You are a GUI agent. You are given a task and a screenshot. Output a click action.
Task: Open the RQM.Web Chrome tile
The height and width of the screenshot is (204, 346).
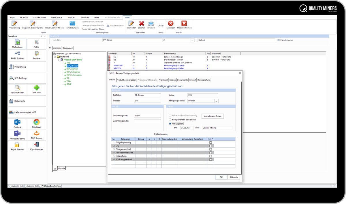[x=36, y=124]
